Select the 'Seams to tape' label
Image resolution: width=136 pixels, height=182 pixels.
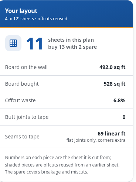[x=22, y=137]
